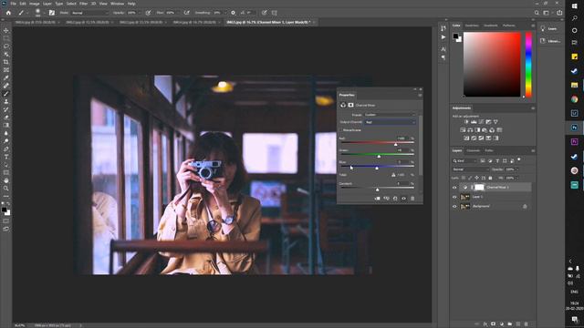Open the Learn panel button
The image size is (584, 328).
pyautogui.click(x=549, y=28)
